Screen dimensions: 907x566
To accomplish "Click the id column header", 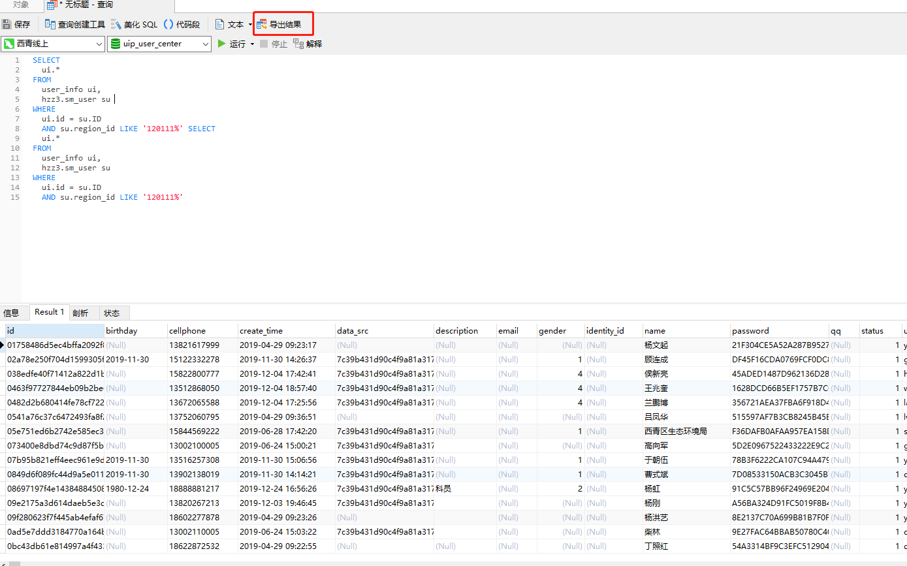I will tap(55, 331).
